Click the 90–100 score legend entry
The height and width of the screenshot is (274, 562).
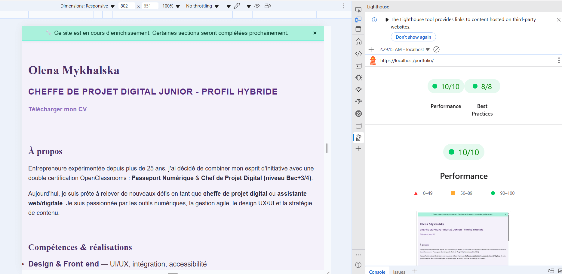click(x=503, y=193)
